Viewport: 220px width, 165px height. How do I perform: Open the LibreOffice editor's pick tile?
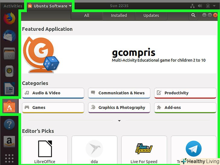pos(45,150)
